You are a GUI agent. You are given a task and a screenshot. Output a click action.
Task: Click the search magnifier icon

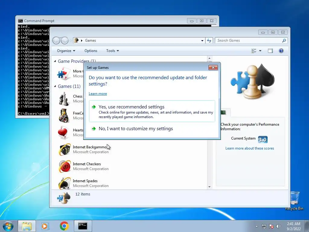pyautogui.click(x=284, y=40)
